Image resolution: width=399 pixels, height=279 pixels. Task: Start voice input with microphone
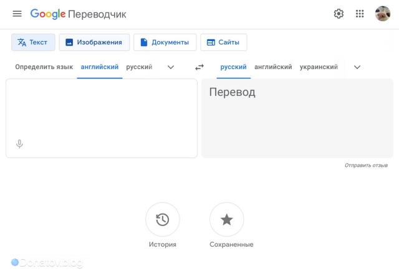click(19, 144)
